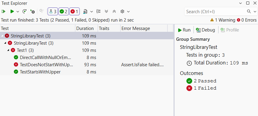Click Expand All double chevron icon
Viewport: 258px width, 116px height.
pyautogui.click(x=106, y=11)
